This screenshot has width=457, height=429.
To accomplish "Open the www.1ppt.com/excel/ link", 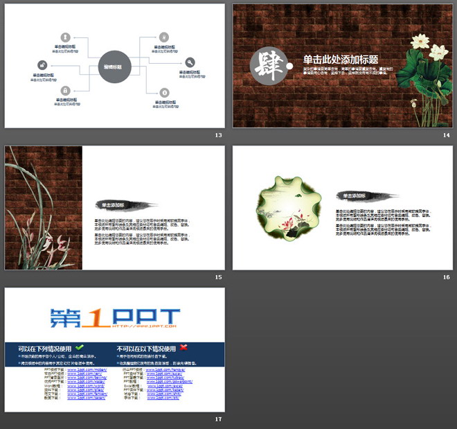I will 165,386.
